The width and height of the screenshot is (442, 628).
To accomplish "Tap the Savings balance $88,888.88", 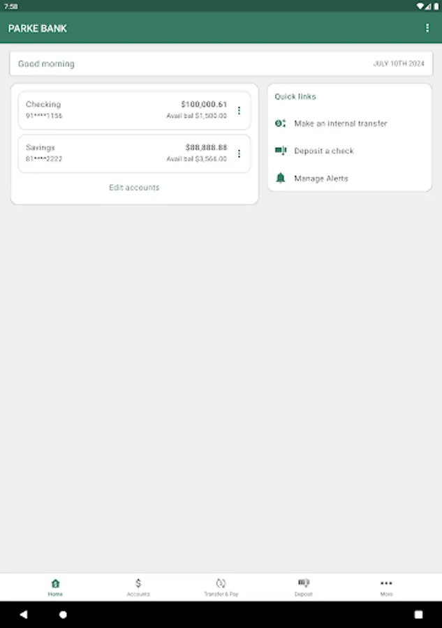I will tap(207, 147).
